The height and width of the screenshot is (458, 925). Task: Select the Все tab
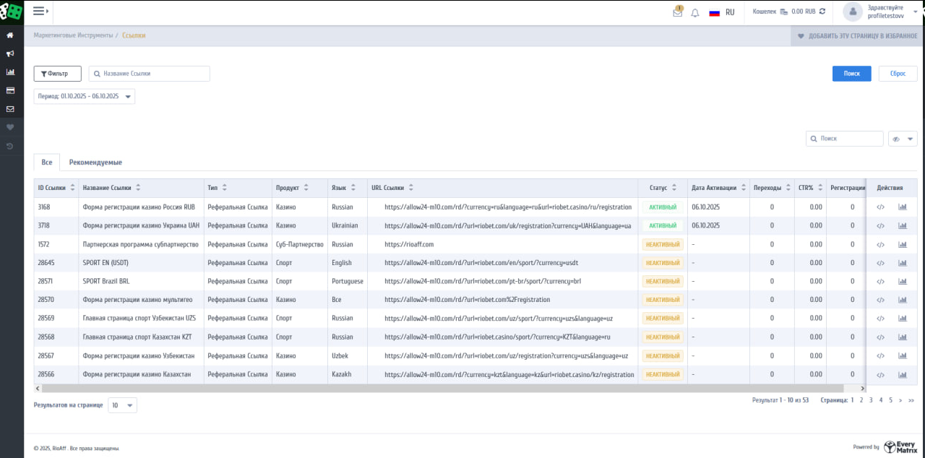[47, 163]
